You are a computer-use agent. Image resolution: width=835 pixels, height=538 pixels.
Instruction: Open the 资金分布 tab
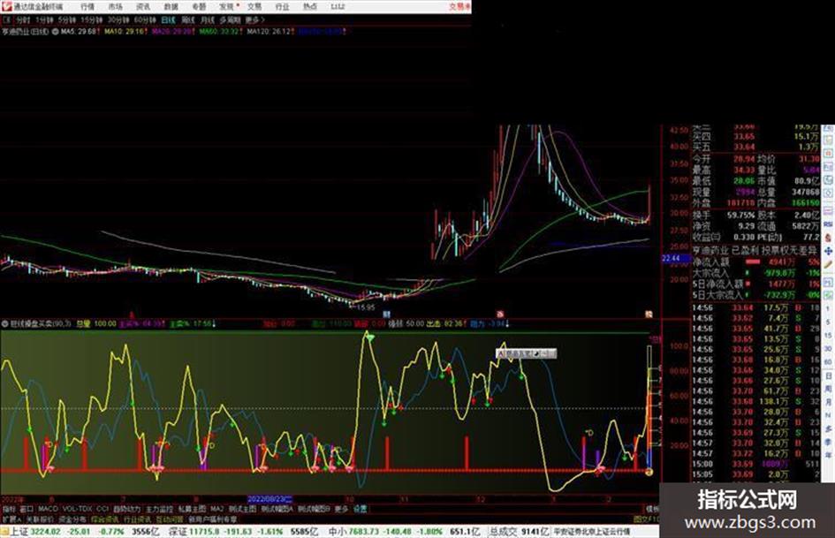[x=72, y=519]
